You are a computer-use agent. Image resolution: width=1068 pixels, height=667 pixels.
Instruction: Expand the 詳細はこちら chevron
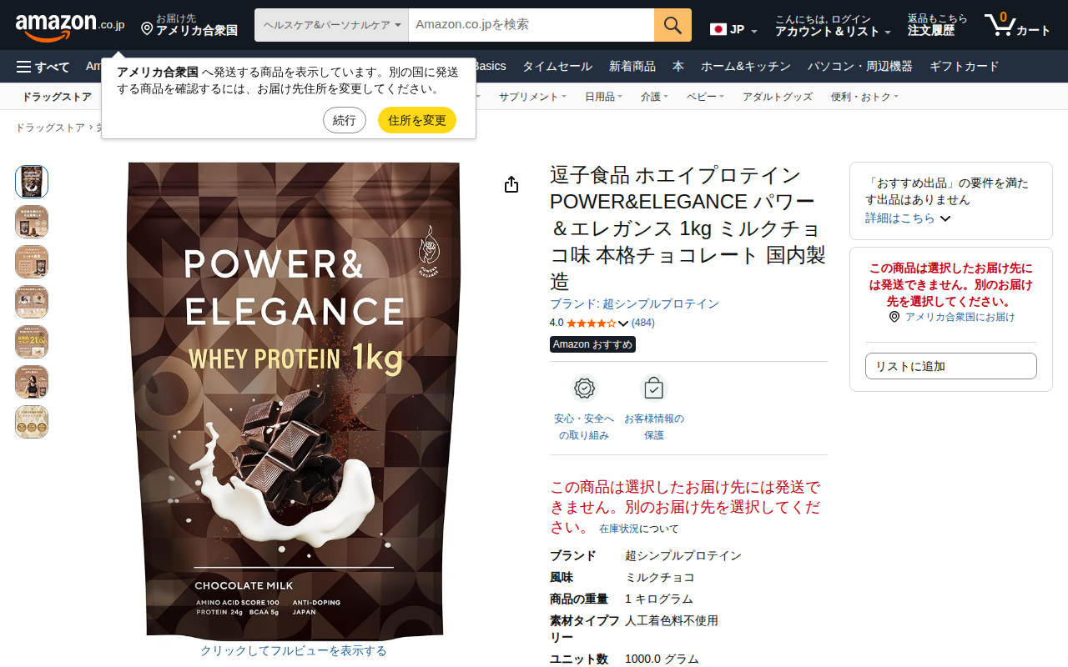(945, 218)
